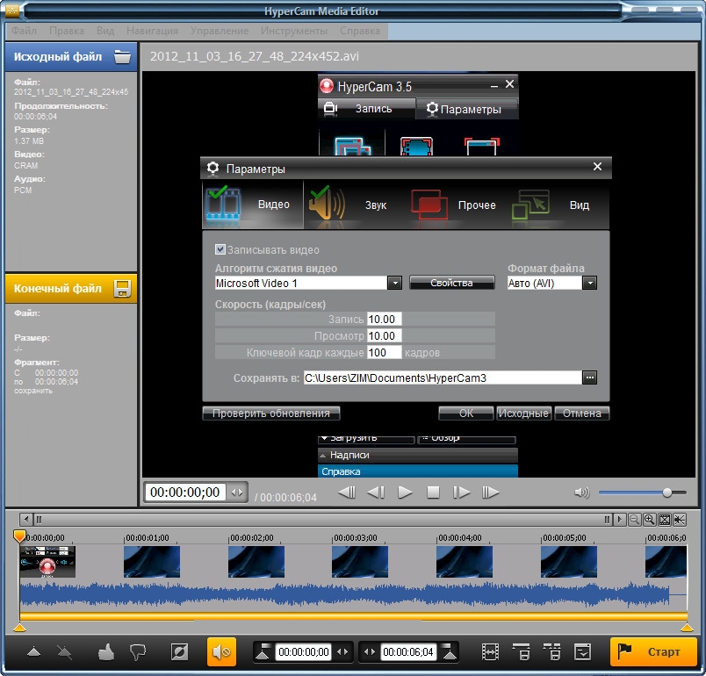Click the 'Свойства' button
Viewport: 706px width, 676px height.
tap(451, 283)
